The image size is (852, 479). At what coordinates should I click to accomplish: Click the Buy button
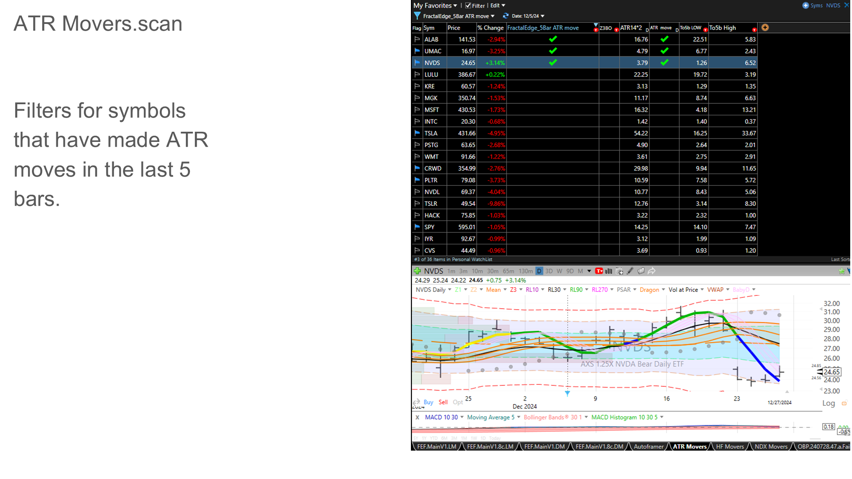tap(428, 402)
